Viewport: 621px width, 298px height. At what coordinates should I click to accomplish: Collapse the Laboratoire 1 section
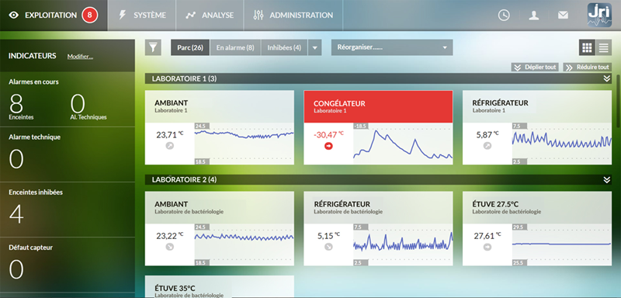[607, 78]
